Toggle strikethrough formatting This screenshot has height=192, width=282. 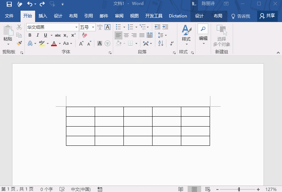coord(58,35)
